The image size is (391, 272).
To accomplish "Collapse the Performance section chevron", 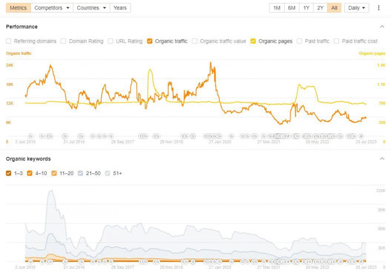I will [382, 27].
